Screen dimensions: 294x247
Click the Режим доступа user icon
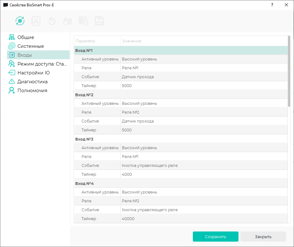pos(12,64)
